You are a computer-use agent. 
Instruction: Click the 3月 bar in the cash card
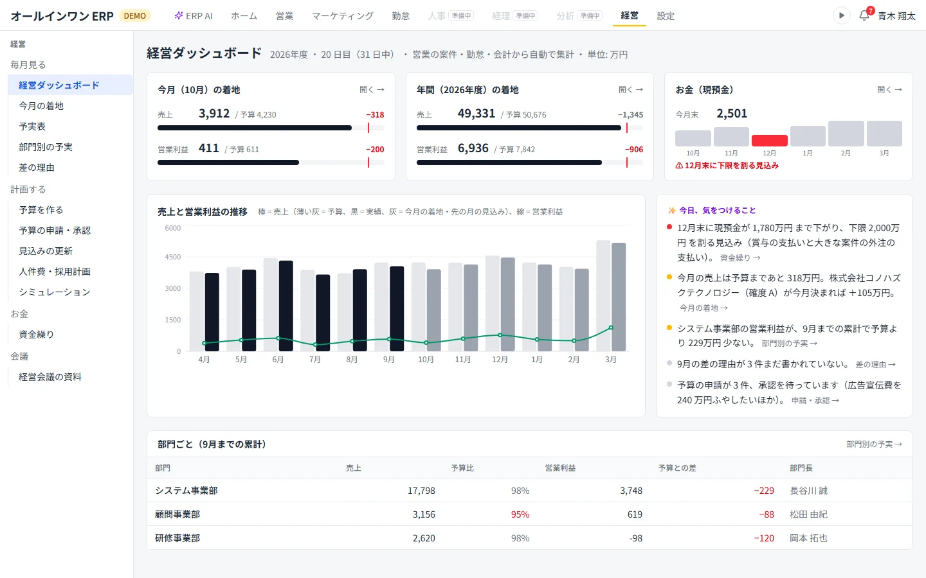click(884, 134)
